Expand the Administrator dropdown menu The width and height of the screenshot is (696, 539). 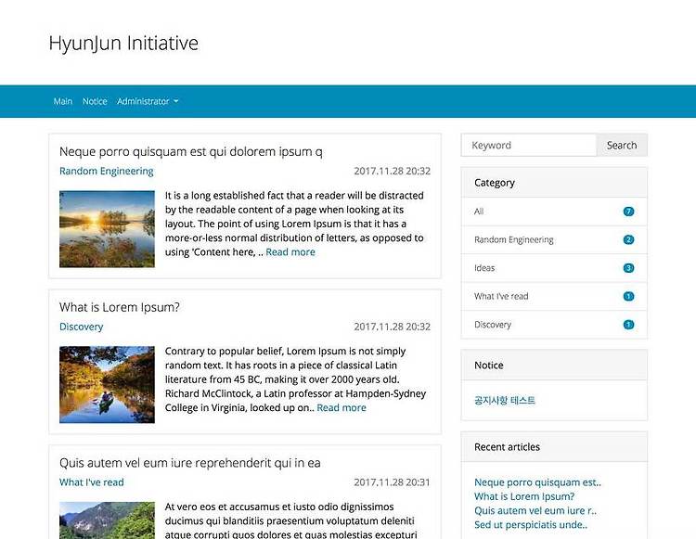148,101
